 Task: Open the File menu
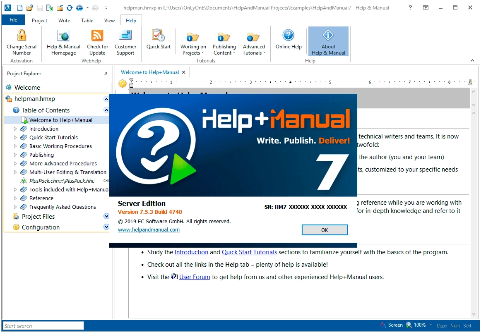tap(13, 20)
